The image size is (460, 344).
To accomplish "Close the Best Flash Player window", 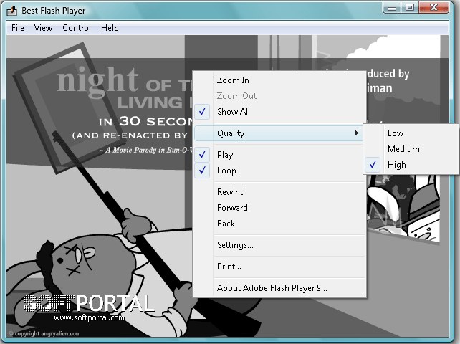I will click(433, 8).
